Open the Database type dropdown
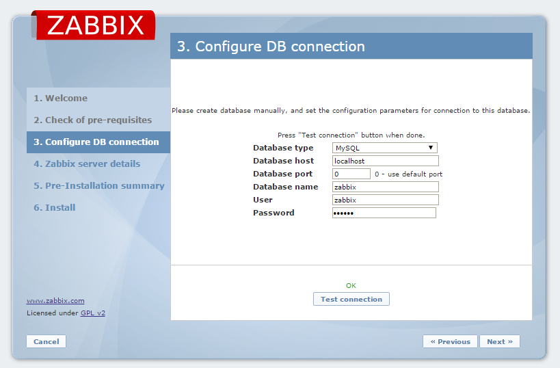This screenshot has width=560, height=368. tap(384, 148)
